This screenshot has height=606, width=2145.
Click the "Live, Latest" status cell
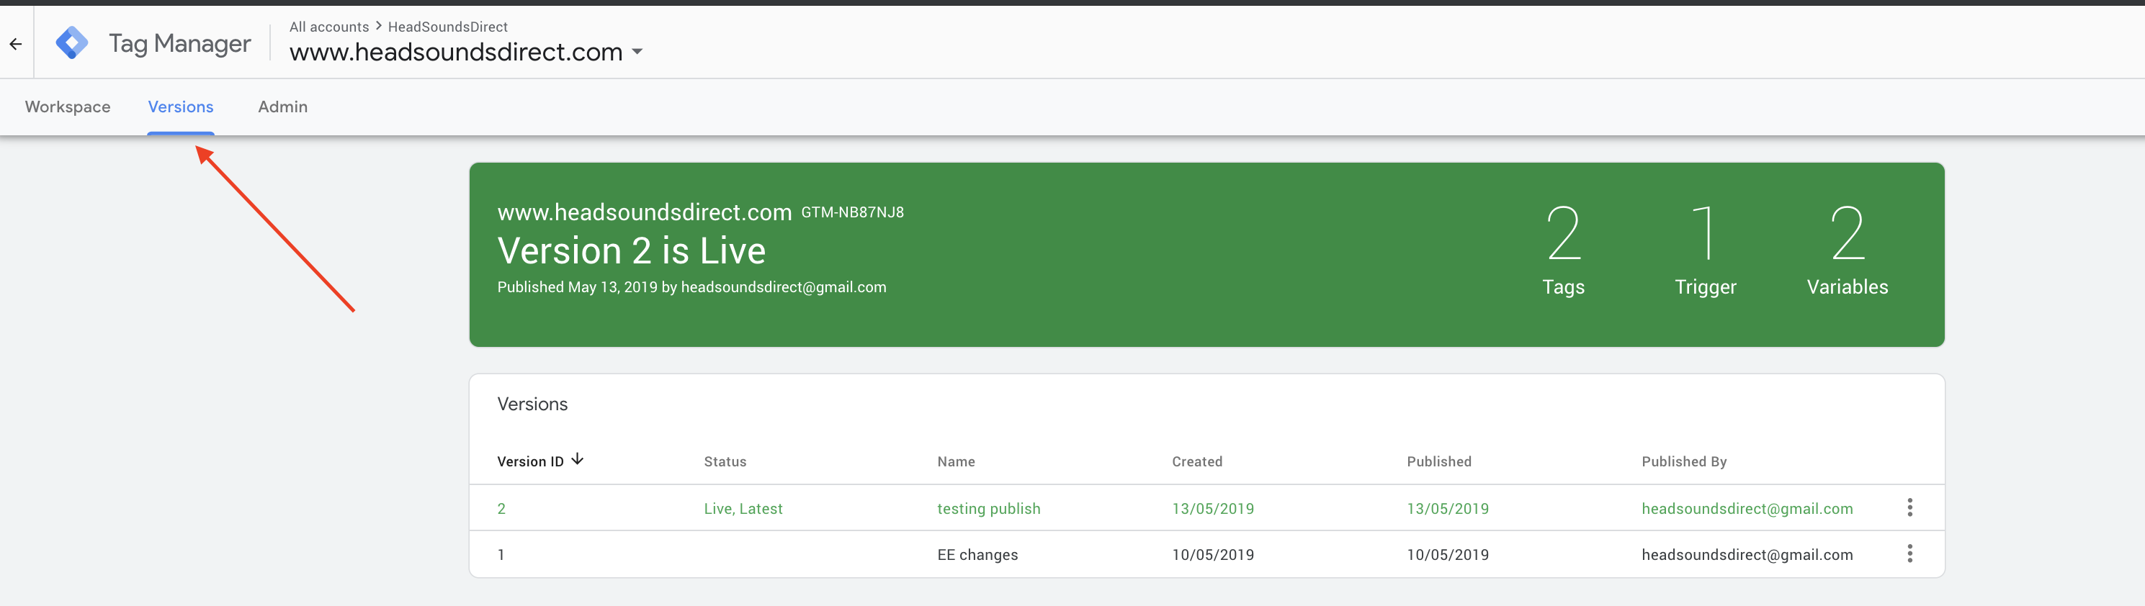[x=743, y=509]
